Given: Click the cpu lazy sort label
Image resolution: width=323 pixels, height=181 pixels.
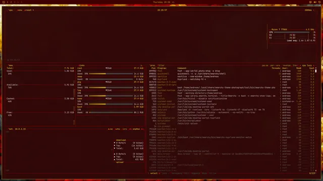Looking at the screenshot, I should [x=307, y=65].
